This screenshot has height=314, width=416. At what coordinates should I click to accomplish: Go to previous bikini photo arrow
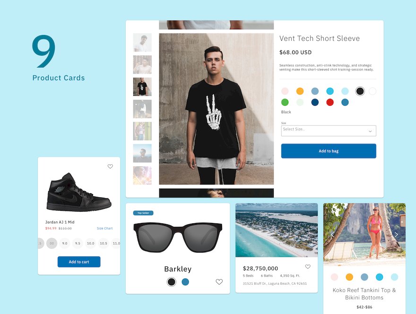[332, 235]
